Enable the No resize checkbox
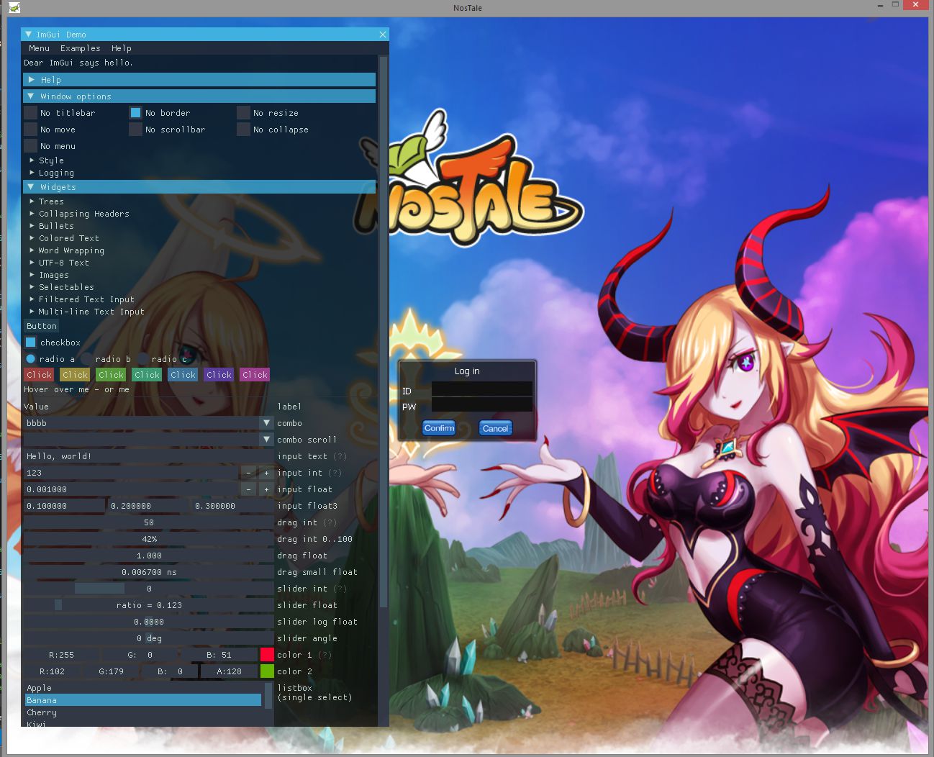The height and width of the screenshot is (757, 934). click(x=243, y=113)
